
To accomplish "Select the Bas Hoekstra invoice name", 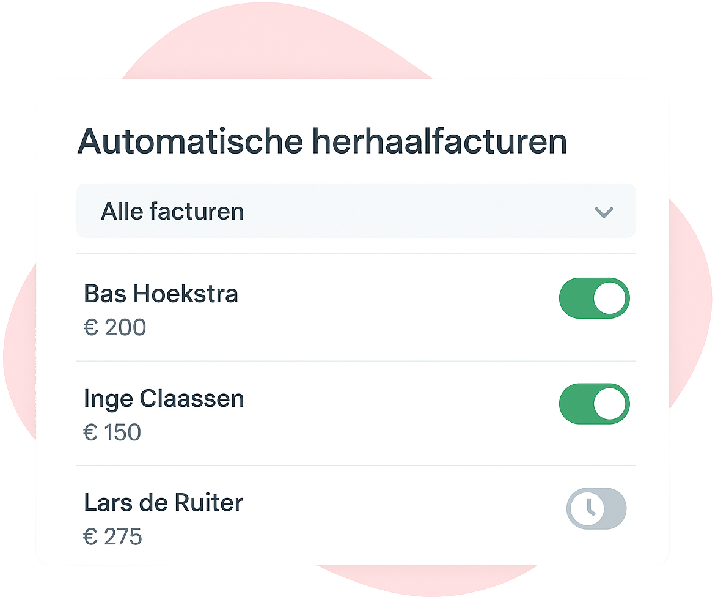I will [161, 294].
